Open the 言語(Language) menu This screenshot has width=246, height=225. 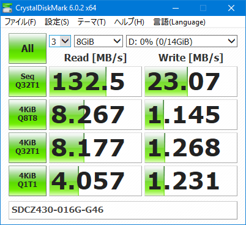click(x=179, y=22)
